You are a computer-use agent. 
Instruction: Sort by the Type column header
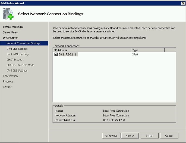pyautogui.click(x=148, y=50)
